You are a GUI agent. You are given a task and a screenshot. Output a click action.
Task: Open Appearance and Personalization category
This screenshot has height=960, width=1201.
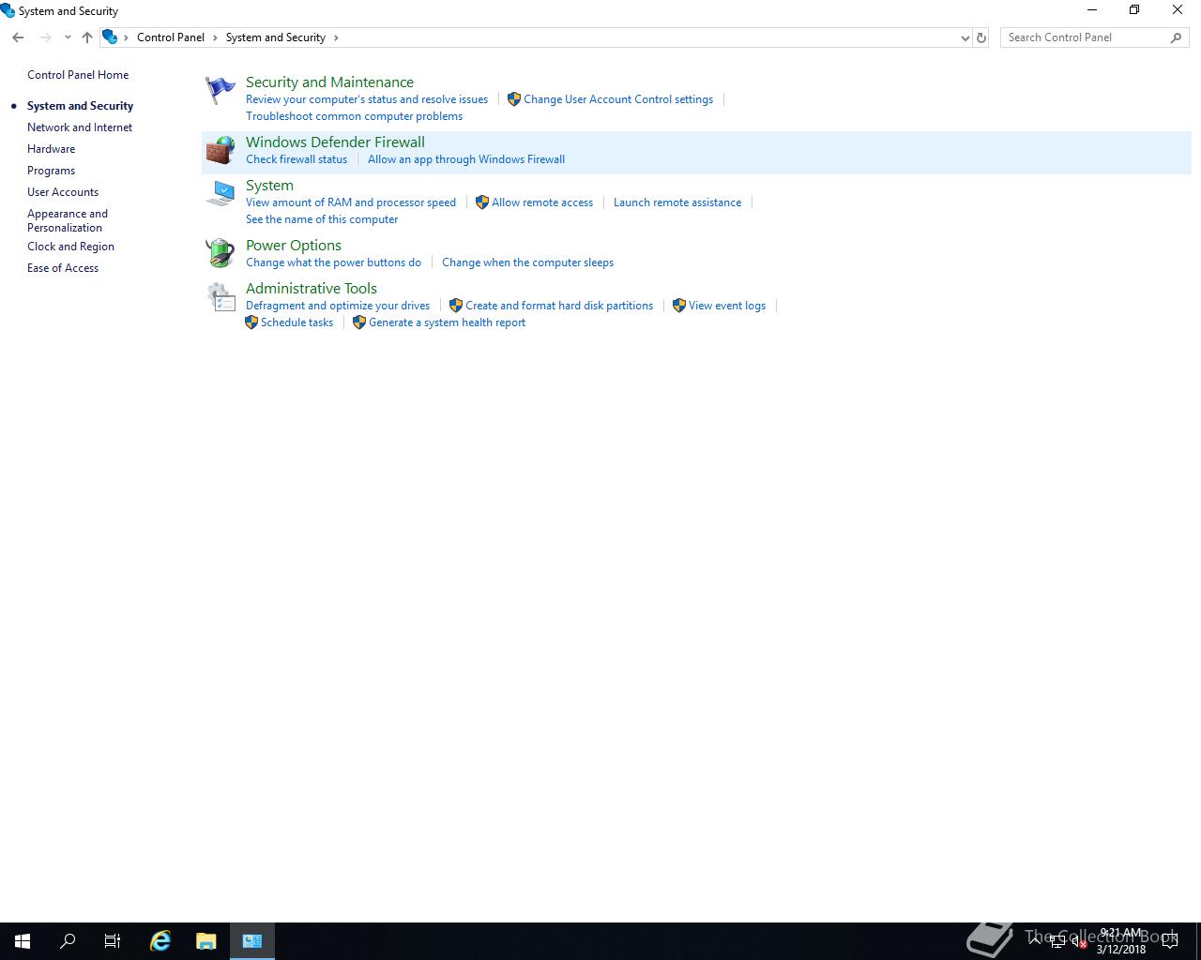click(68, 220)
